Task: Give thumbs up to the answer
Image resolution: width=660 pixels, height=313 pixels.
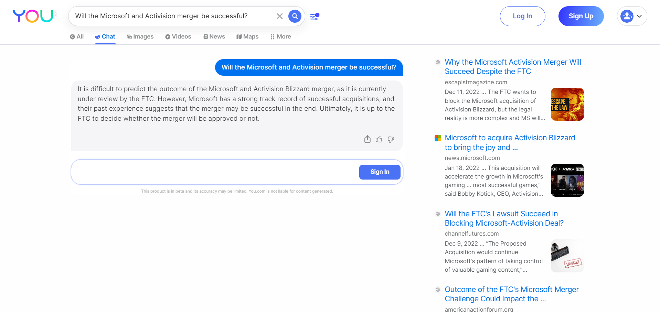Action: [379, 139]
